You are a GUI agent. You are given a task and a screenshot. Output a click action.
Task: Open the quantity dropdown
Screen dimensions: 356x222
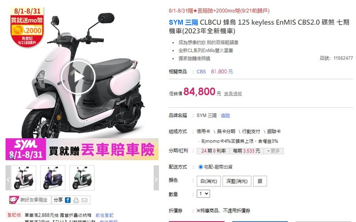(x=203, y=194)
